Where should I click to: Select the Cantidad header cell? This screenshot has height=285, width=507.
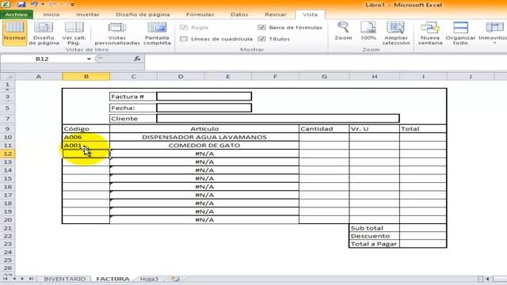[x=324, y=128]
